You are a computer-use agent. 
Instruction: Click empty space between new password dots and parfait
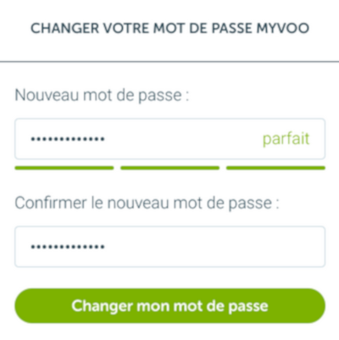click(184, 139)
